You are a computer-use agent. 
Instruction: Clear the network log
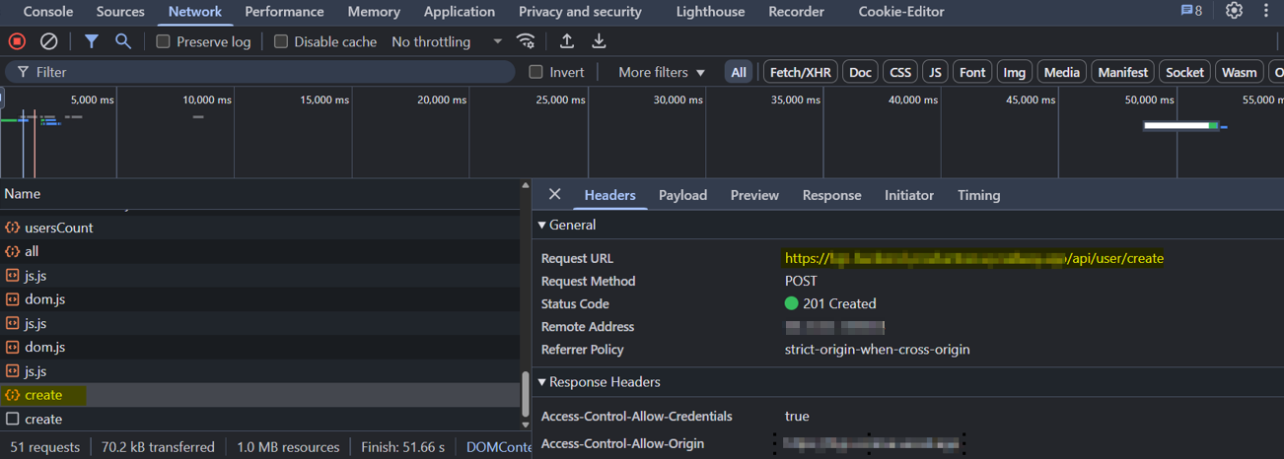tap(48, 41)
